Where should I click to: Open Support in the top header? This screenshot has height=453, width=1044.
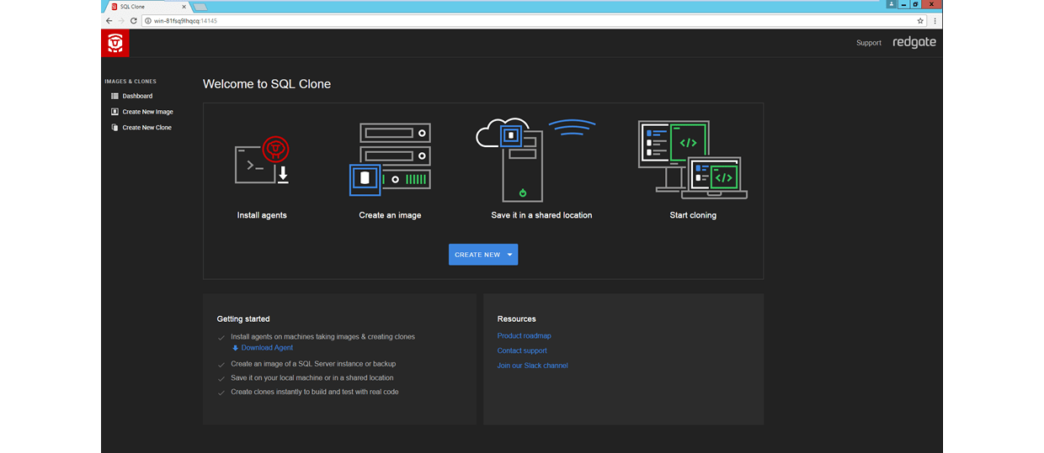coord(869,43)
